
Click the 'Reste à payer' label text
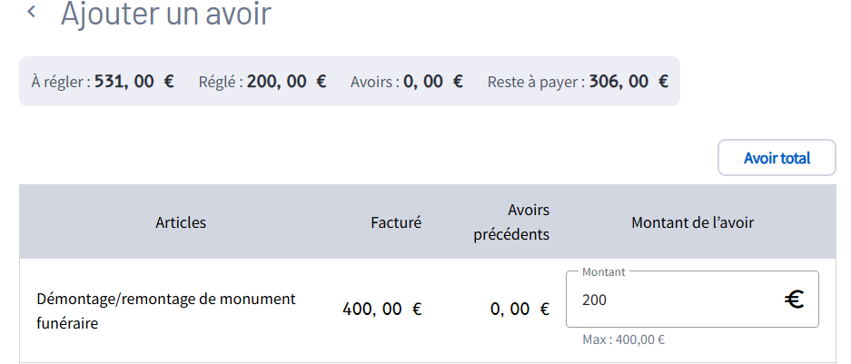535,82
